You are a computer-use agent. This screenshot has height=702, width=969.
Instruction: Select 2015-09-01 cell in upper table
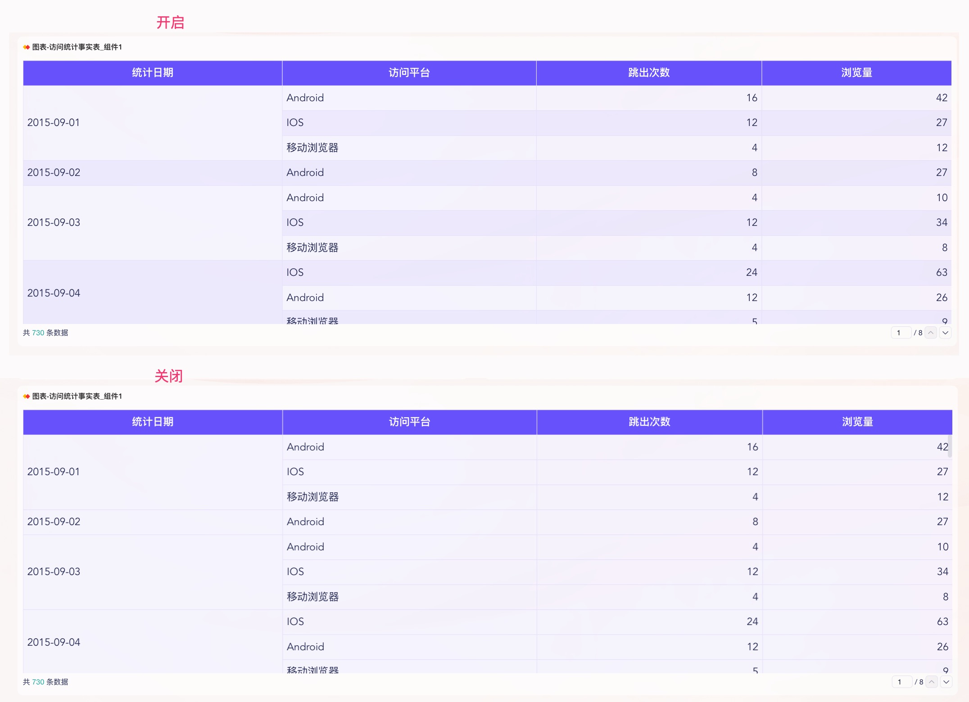(153, 123)
